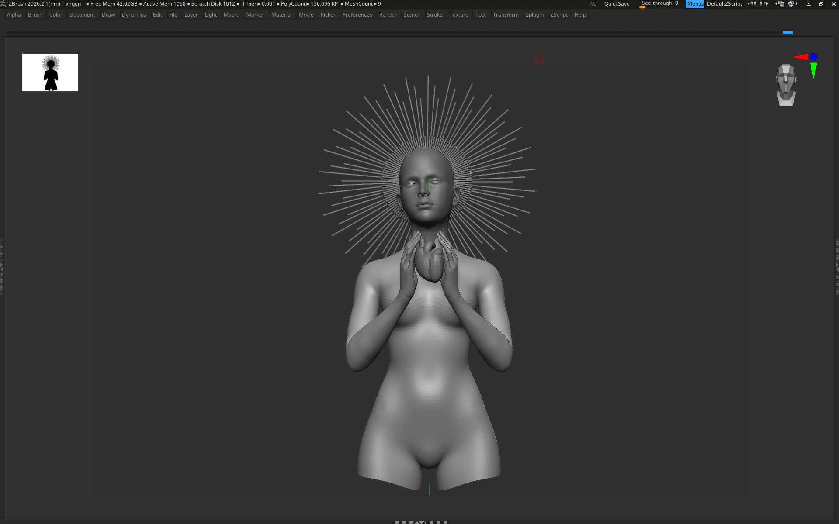The height and width of the screenshot is (524, 839).
Task: Open the Help menu
Action: (x=580, y=15)
